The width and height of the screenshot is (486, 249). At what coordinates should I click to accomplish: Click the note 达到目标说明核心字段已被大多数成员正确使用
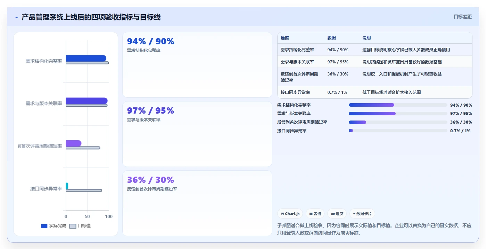click(x=406, y=50)
